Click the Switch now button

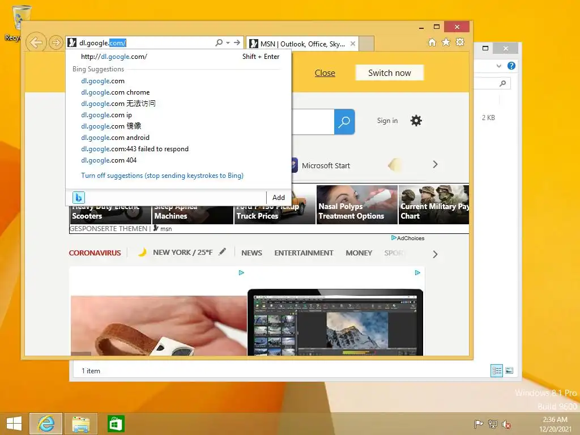point(390,73)
